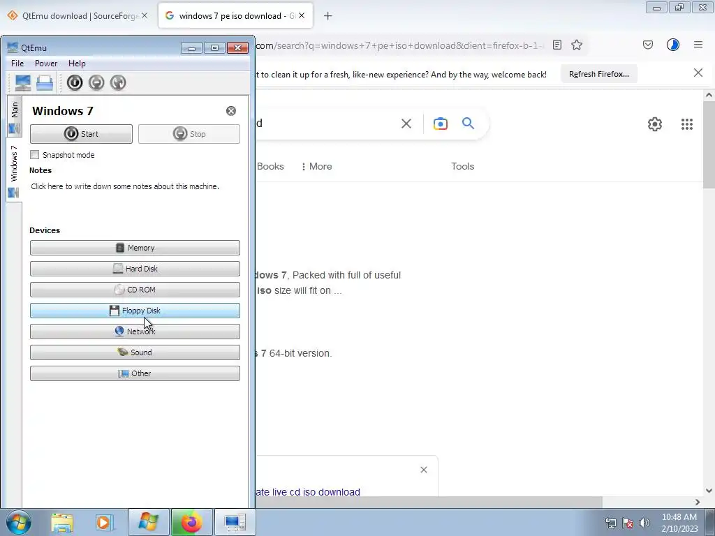Open Google quick settings gear
The height and width of the screenshot is (536, 715).
point(655,124)
